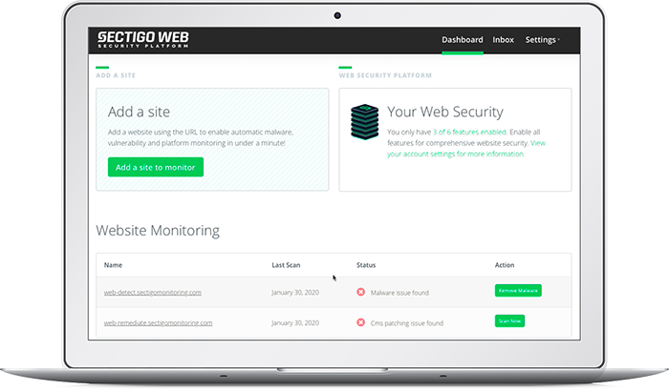
Task: Click the red error icon beside Cms patching issue
Action: pyautogui.click(x=360, y=323)
